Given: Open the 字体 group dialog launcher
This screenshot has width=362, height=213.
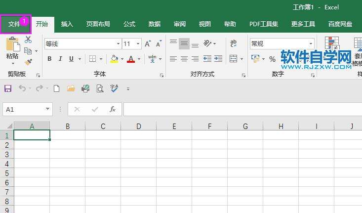Looking at the screenshot, I should [161, 75].
